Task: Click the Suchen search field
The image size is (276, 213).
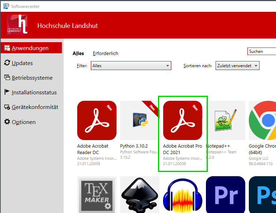Action: [x=262, y=51]
